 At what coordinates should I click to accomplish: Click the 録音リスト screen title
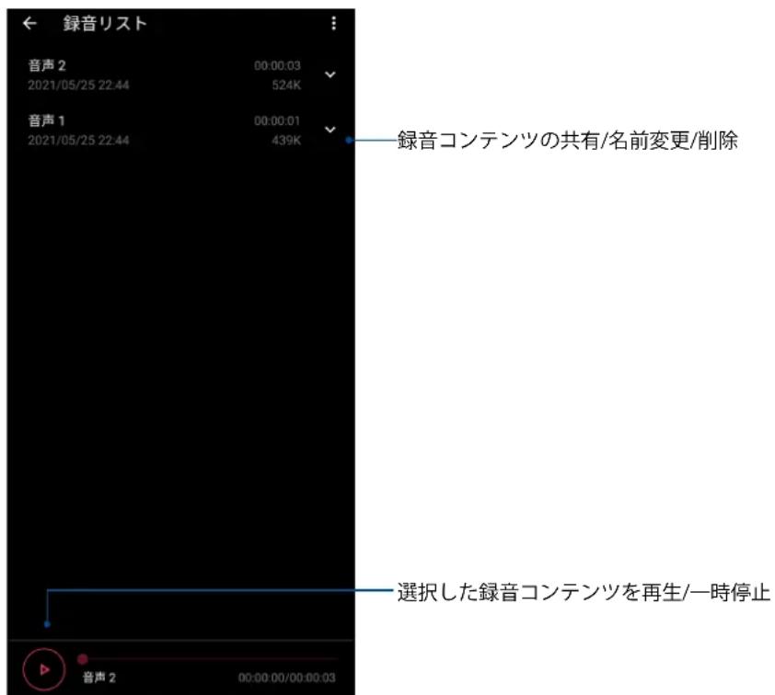click(x=105, y=23)
